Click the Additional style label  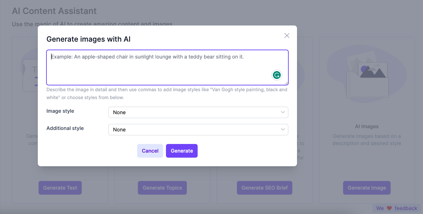coord(65,128)
